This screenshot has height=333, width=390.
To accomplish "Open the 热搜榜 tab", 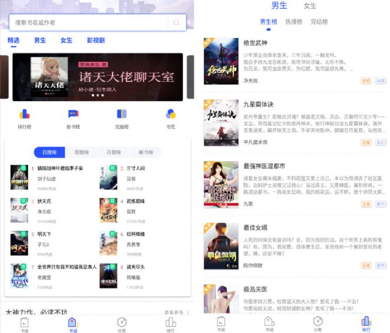I will pos(294,22).
